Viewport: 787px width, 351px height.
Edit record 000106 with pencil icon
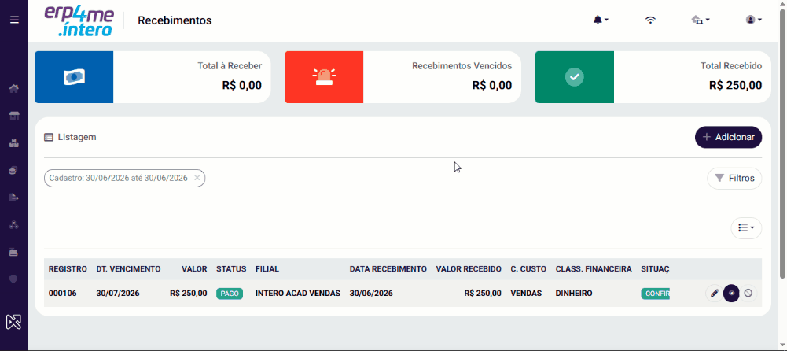pos(714,294)
